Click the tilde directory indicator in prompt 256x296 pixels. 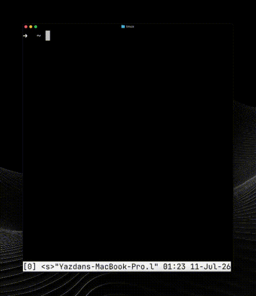pyautogui.click(x=39, y=35)
